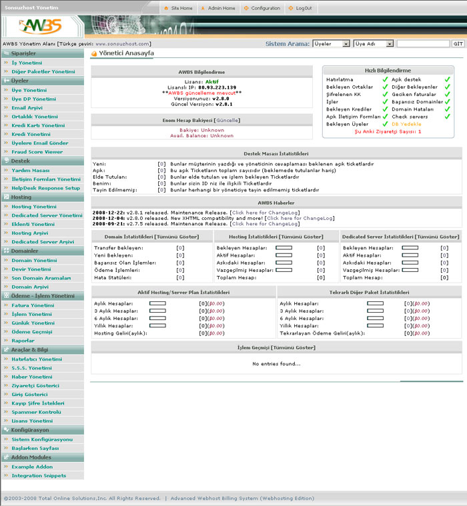Click Tümünü Göster in Domain İstatistikleri
Viewport: 467px width, 506px height.
tap(177, 237)
